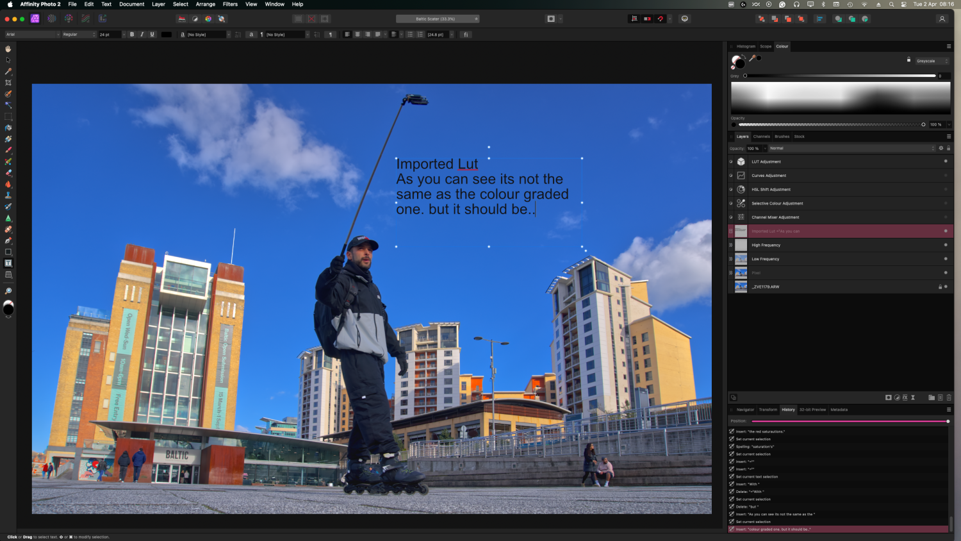Switch to the Liquify Persona icon

point(52,19)
